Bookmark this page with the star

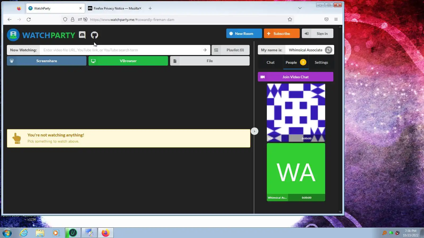290,20
